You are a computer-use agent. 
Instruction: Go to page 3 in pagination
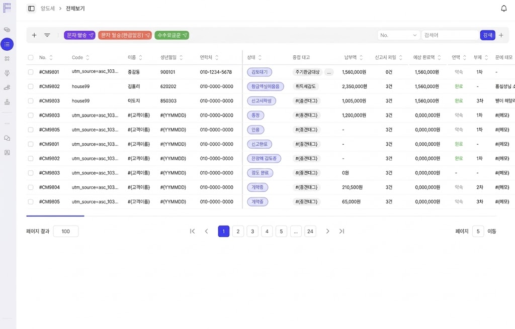tap(252, 231)
